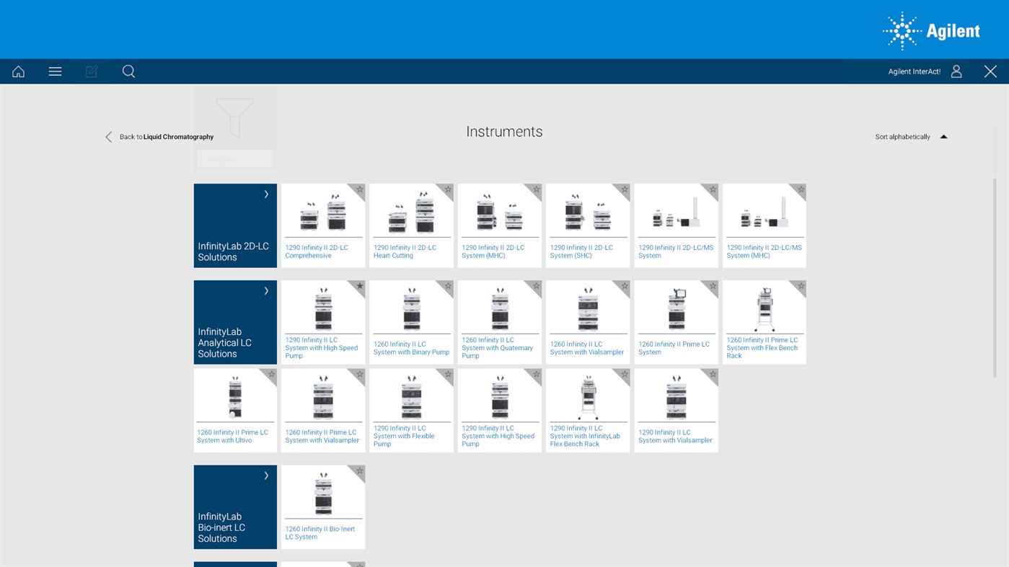Star the 1260 Infinity II Prime LC with Ultivo card
1009x567 pixels.
coord(271,375)
